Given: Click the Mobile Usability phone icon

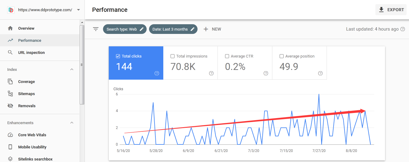Looking at the screenshot, I should [x=10, y=147].
